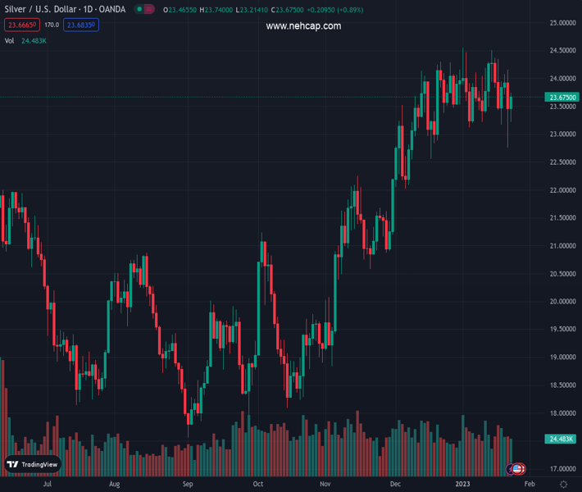Click the purple lightning event marker
The width and height of the screenshot is (582, 492).
512,469
